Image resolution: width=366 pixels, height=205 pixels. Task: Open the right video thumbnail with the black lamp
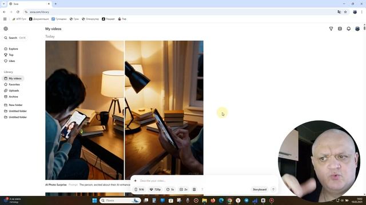(x=164, y=108)
